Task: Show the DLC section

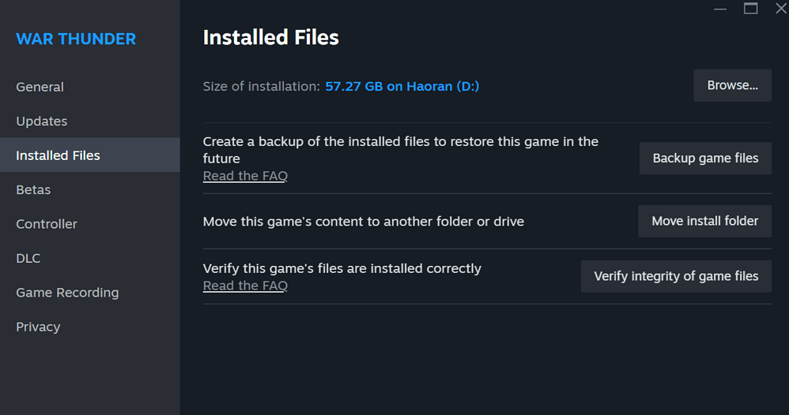Action: point(28,259)
